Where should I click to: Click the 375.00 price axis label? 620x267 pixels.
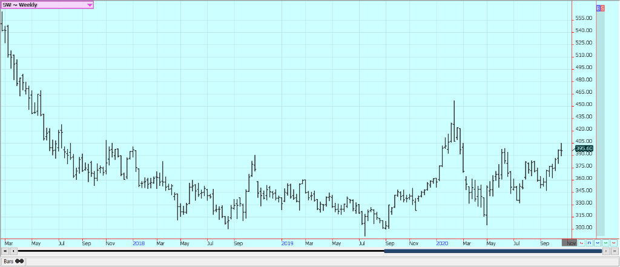[x=584, y=166]
